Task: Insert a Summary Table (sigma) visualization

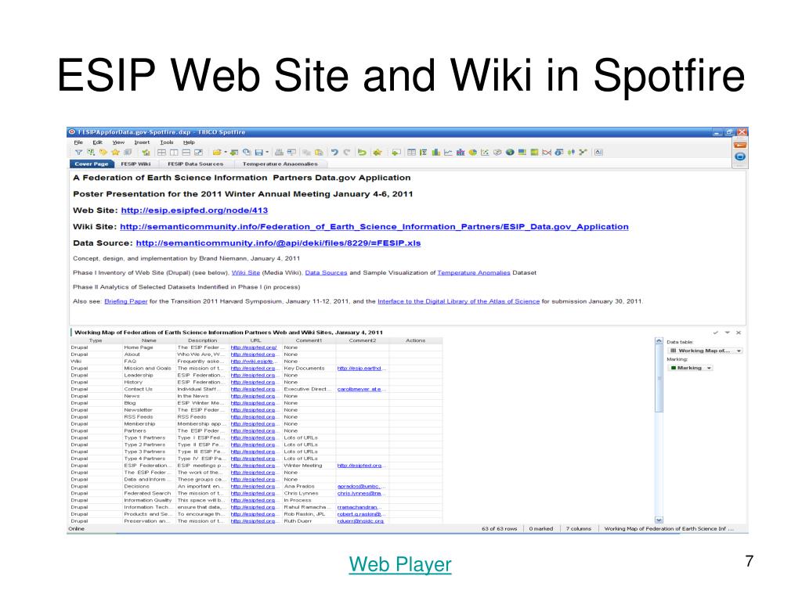Action: [x=423, y=152]
